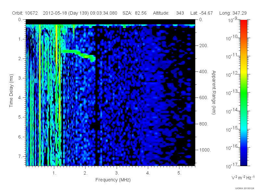Click the color scale label 10^-12
Image resolution: width=260 pixels, height=195 pixels.
(x=232, y=74)
